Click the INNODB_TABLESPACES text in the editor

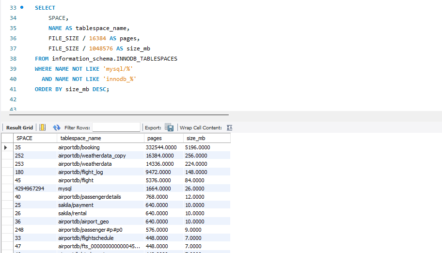pyautogui.click(x=149, y=59)
